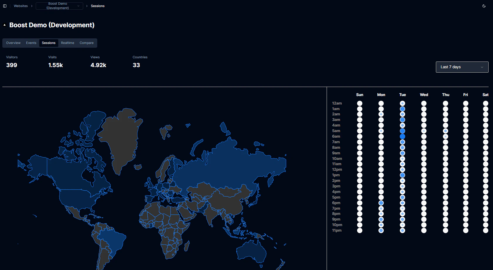493x270 pixels.
Task: Click the 12am row label
Action: 337,103
